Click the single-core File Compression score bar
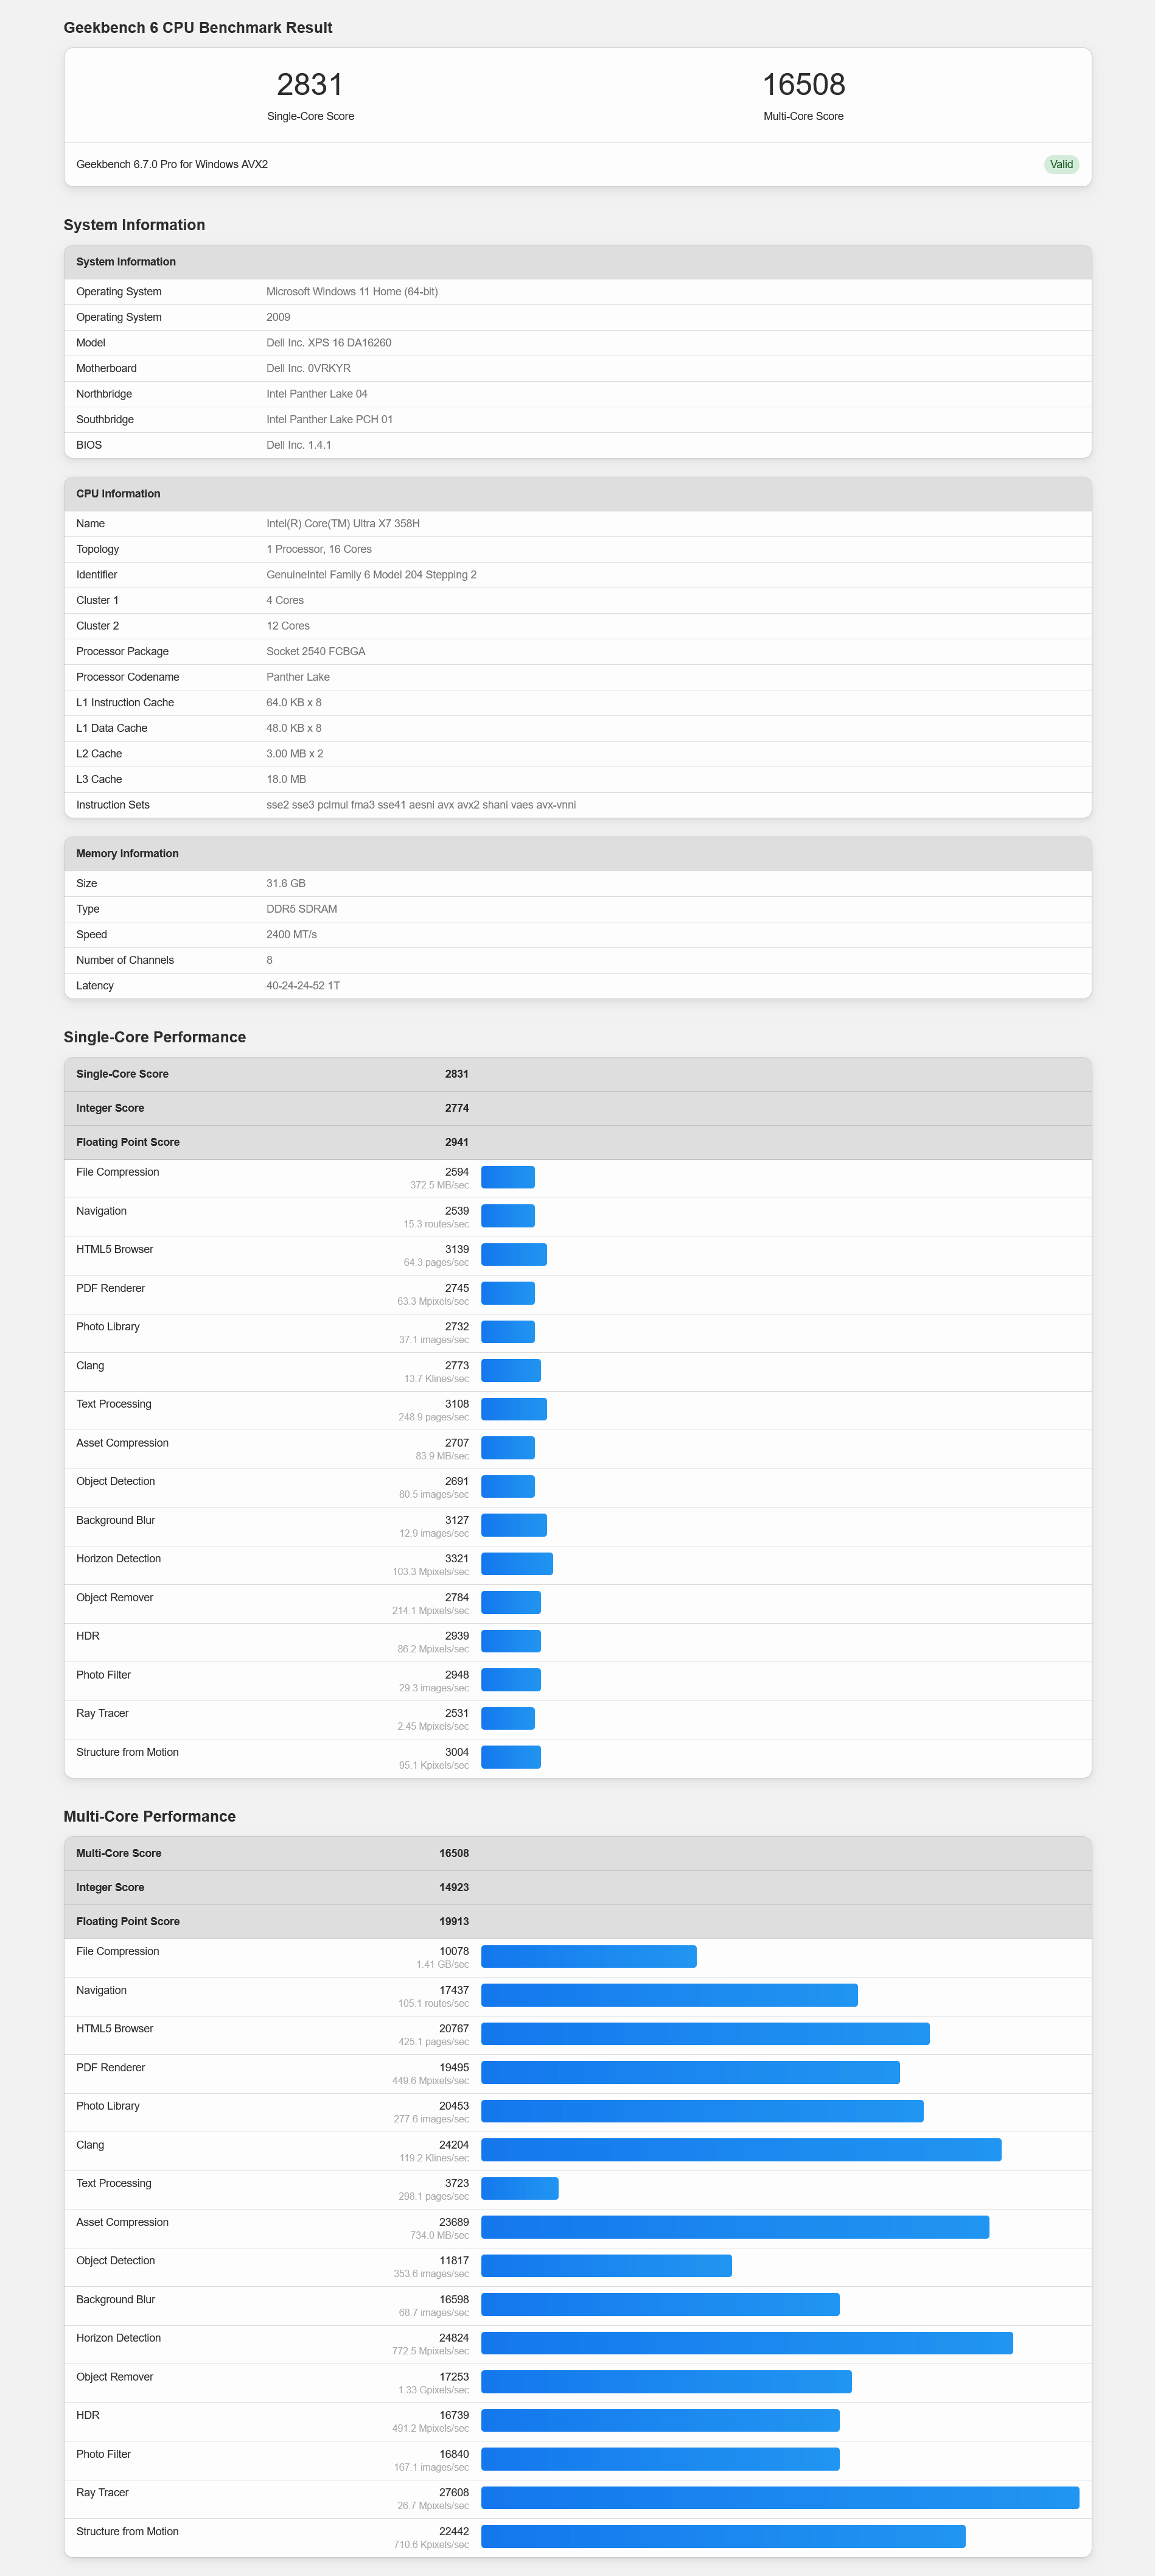This screenshot has height=2576, width=1155. pos(508,1177)
